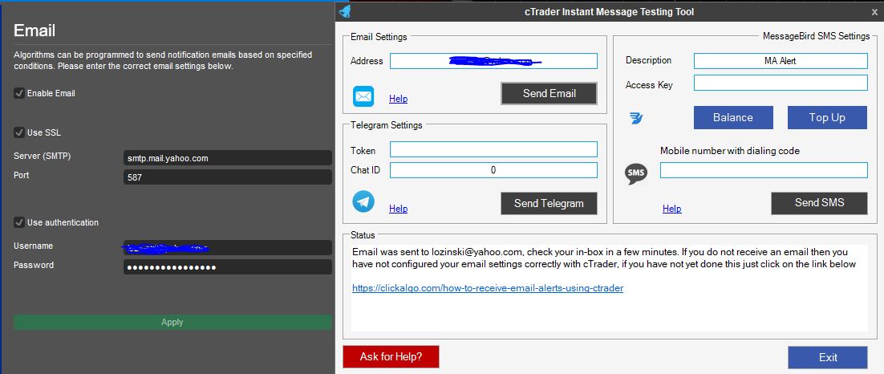Click the Telegram paper plane icon
This screenshot has height=374, width=884.
[x=363, y=201]
